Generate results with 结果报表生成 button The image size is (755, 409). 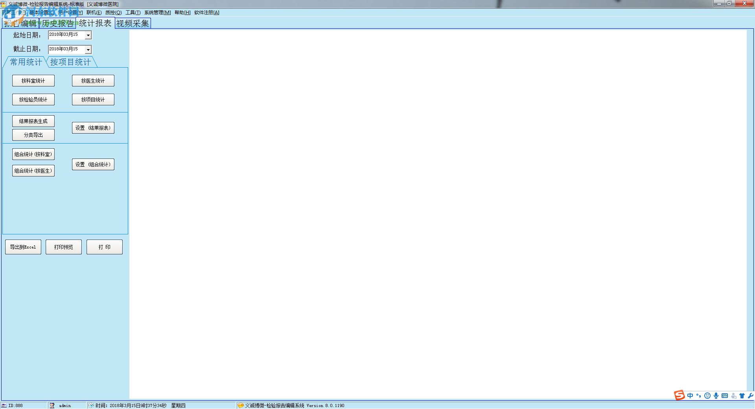click(33, 121)
